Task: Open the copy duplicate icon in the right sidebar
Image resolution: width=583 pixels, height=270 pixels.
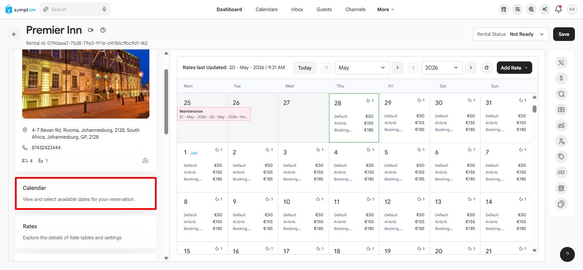Action: 561,204
